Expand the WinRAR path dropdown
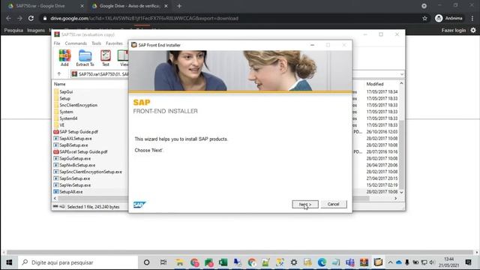This screenshot has height=270, width=480. [401, 74]
